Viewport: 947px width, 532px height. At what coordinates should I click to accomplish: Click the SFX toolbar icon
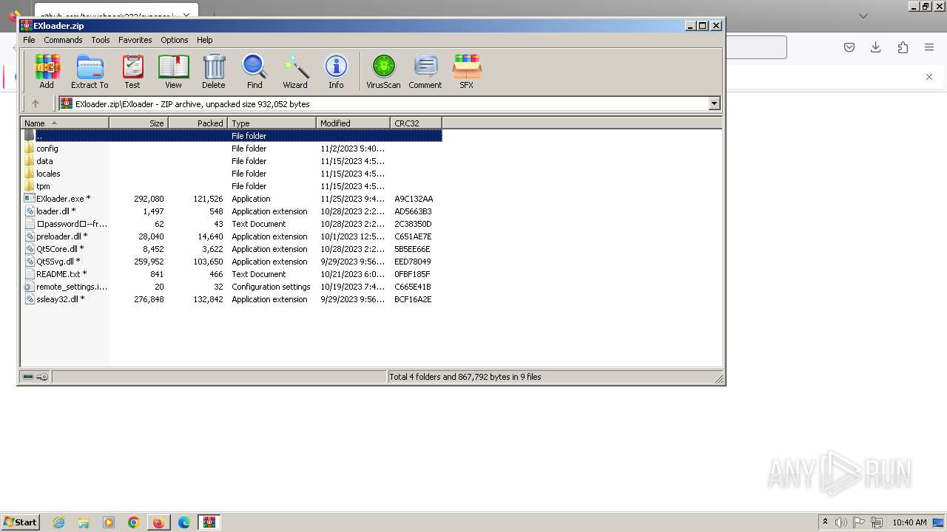pyautogui.click(x=466, y=72)
